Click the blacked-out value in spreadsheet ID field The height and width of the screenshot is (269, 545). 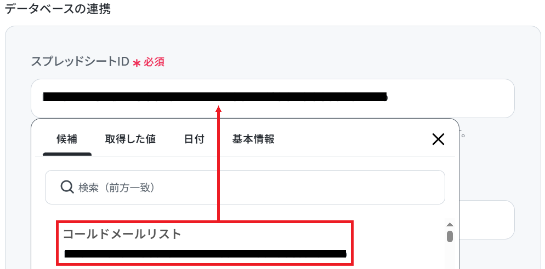pos(215,97)
